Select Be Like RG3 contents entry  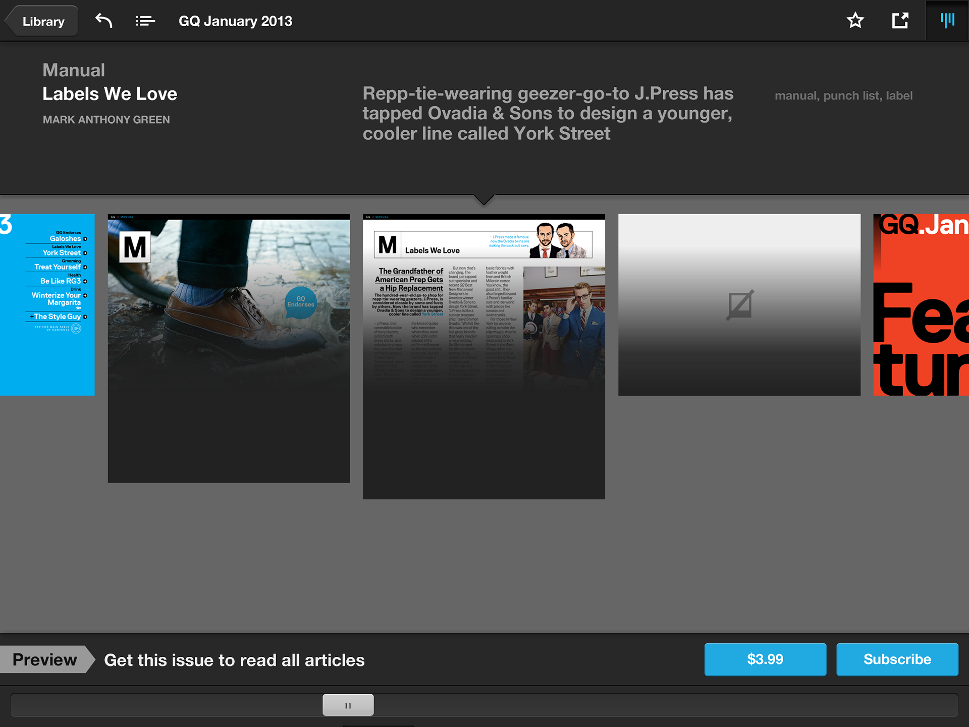[61, 281]
